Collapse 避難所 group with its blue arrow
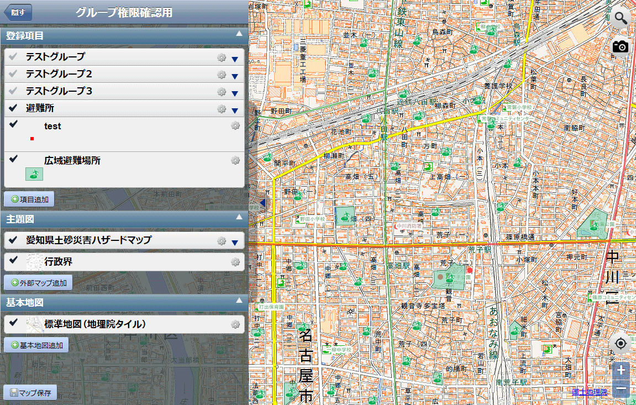636x405 pixels. 234,111
